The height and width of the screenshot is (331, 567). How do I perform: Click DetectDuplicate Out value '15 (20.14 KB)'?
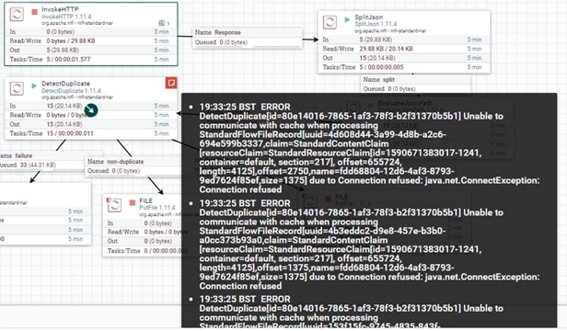click(x=64, y=124)
